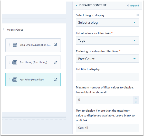This screenshot has height=136, width=144.
Task: Click the Post Filter module icon
Action: (15, 79)
